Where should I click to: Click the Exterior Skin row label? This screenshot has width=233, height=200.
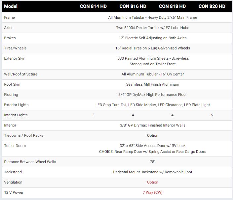click(15, 58)
